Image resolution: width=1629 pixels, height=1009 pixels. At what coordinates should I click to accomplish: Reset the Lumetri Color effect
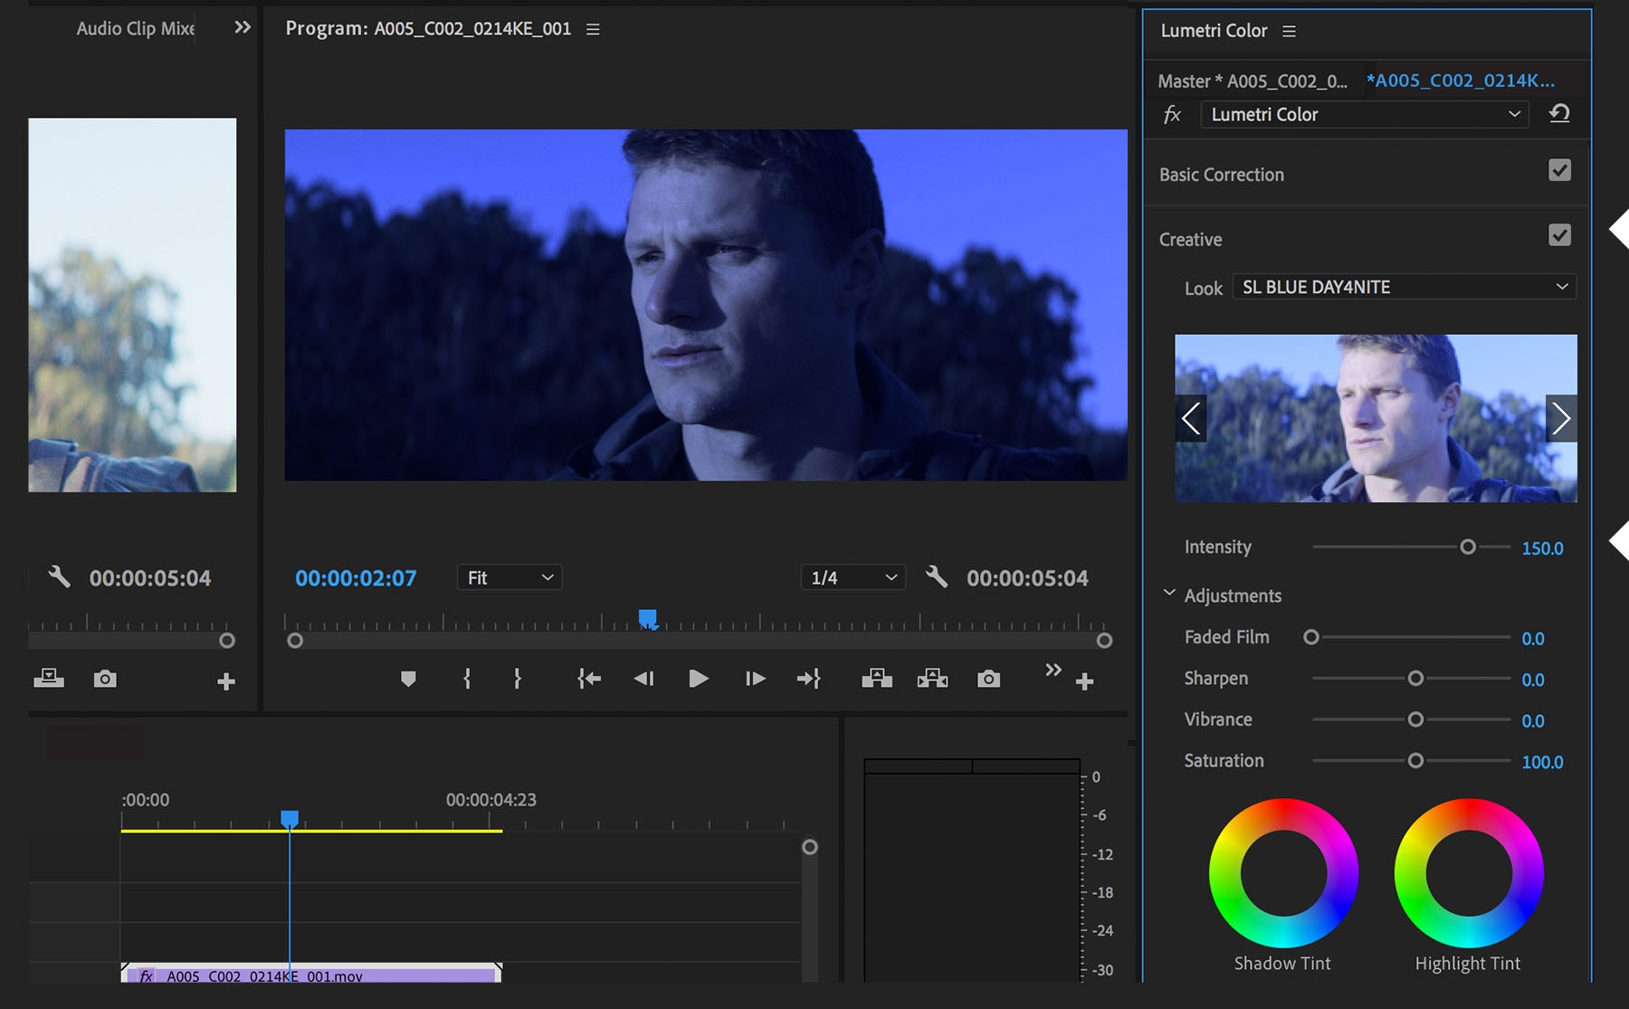click(x=1559, y=114)
